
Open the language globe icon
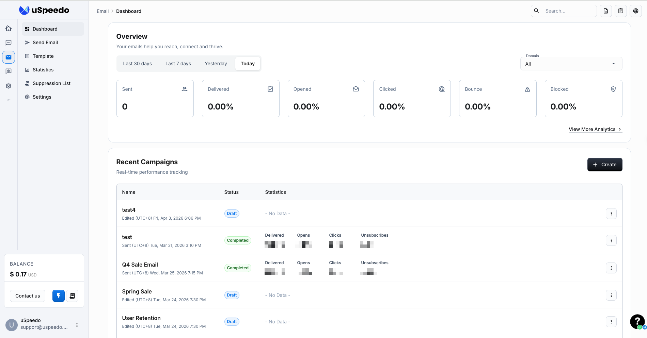point(636,11)
